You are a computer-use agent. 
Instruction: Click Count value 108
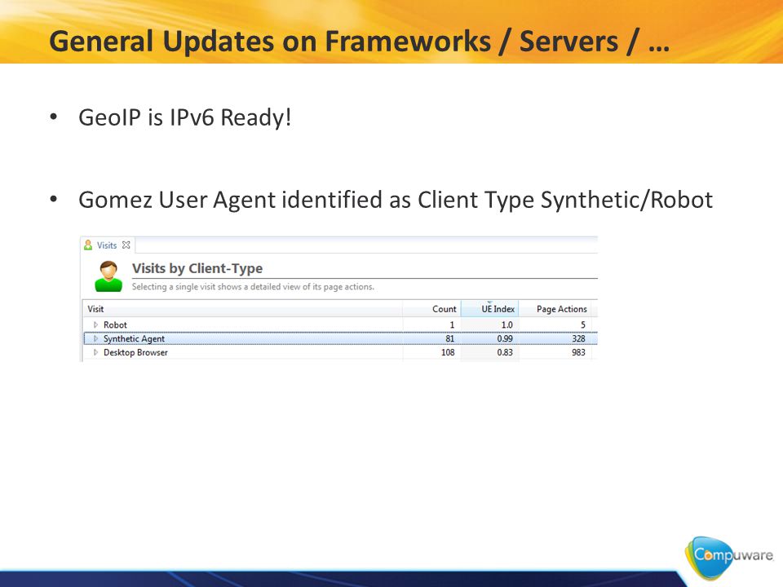click(x=448, y=352)
